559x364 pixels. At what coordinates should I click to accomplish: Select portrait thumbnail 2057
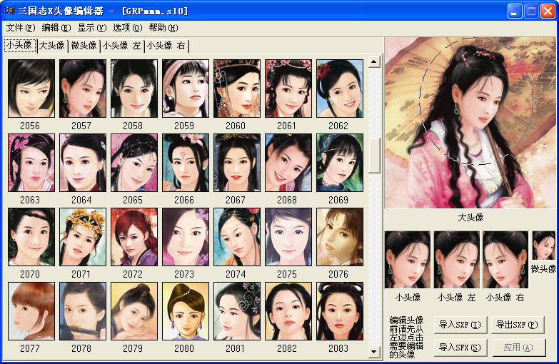tap(83, 89)
